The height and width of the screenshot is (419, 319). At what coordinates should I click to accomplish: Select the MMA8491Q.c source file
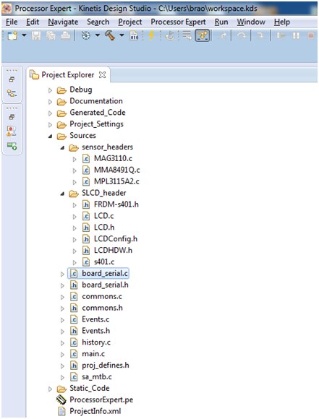pos(117,170)
